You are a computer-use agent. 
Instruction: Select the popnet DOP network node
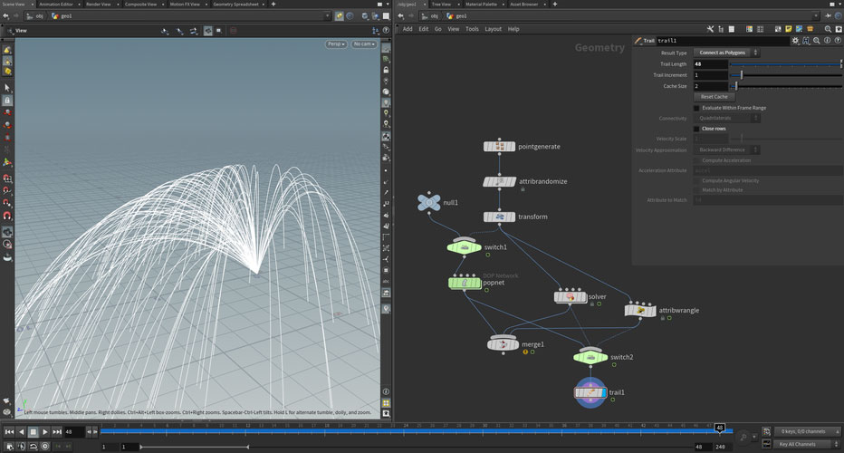coord(465,283)
